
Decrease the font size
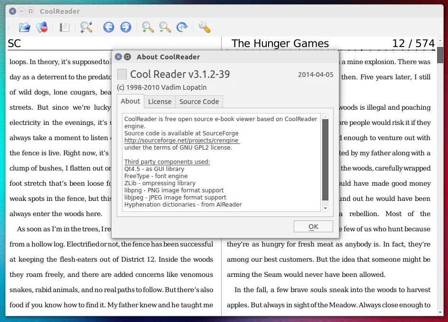tap(165, 27)
